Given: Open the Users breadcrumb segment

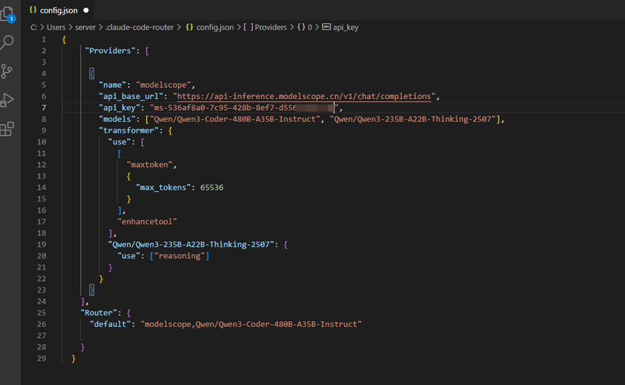Looking at the screenshot, I should pyautogui.click(x=56, y=27).
